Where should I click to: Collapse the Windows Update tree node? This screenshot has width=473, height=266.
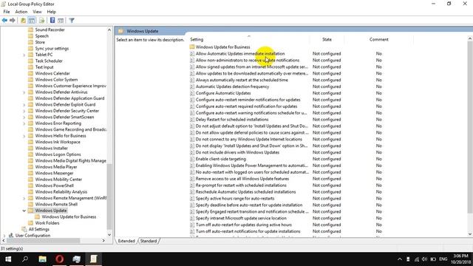[24, 211]
